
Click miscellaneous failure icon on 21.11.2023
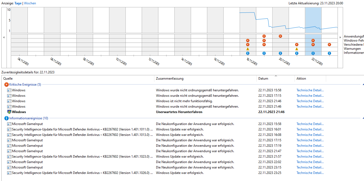coord(297,45)
